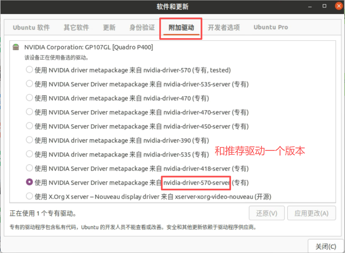Image resolution: width=345 pixels, height=253 pixels.
Task: Choose nvidia-driver-418-server radio option
Action: (x=29, y=168)
